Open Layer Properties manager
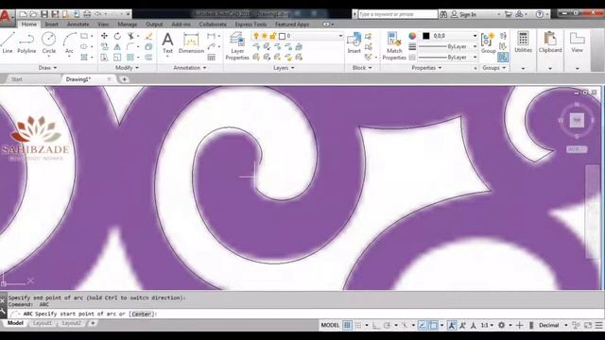 click(237, 46)
